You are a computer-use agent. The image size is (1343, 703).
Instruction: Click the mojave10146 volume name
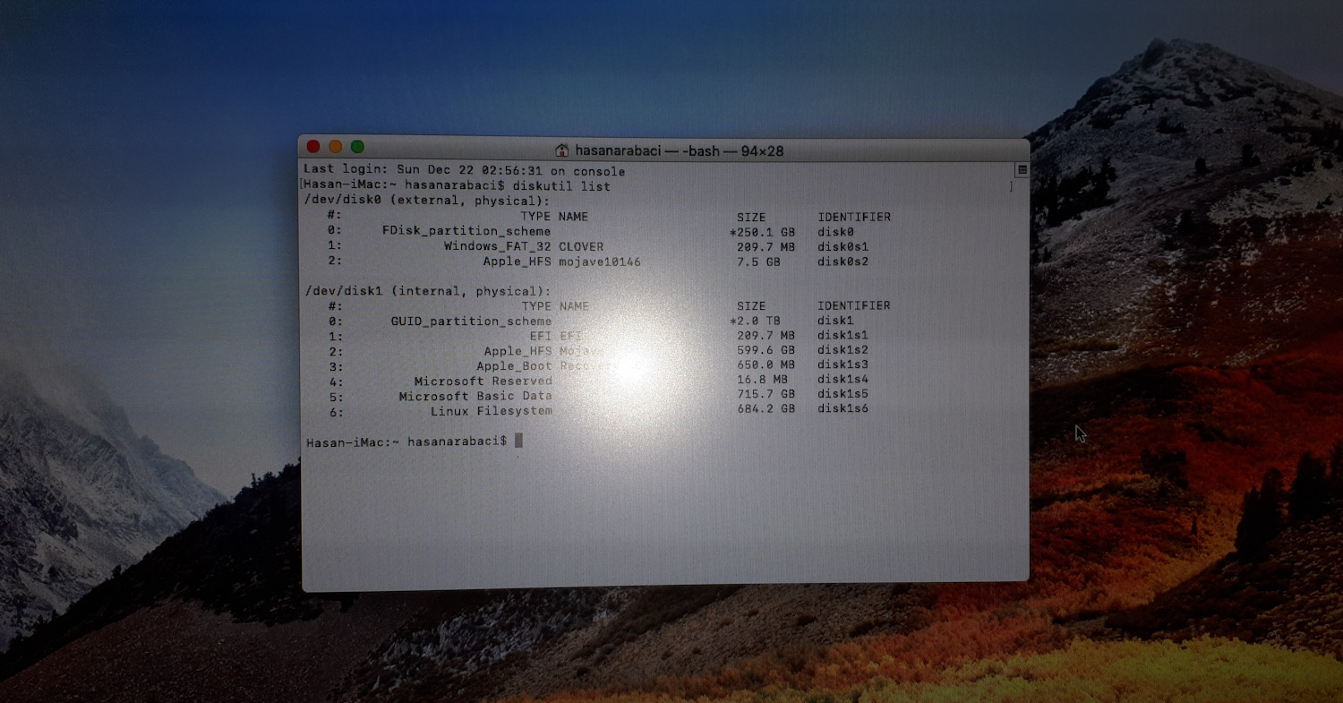tap(599, 261)
